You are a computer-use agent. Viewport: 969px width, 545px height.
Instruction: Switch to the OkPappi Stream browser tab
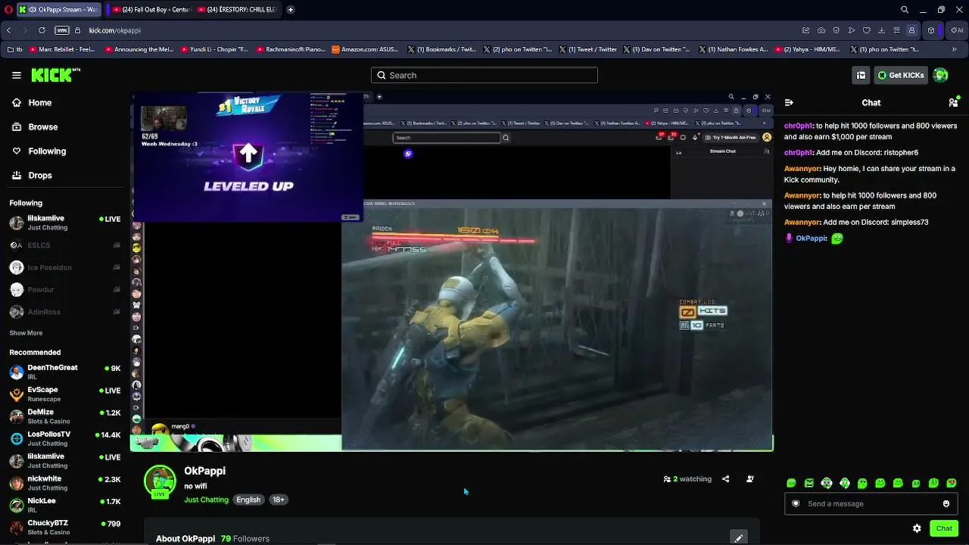(x=59, y=10)
